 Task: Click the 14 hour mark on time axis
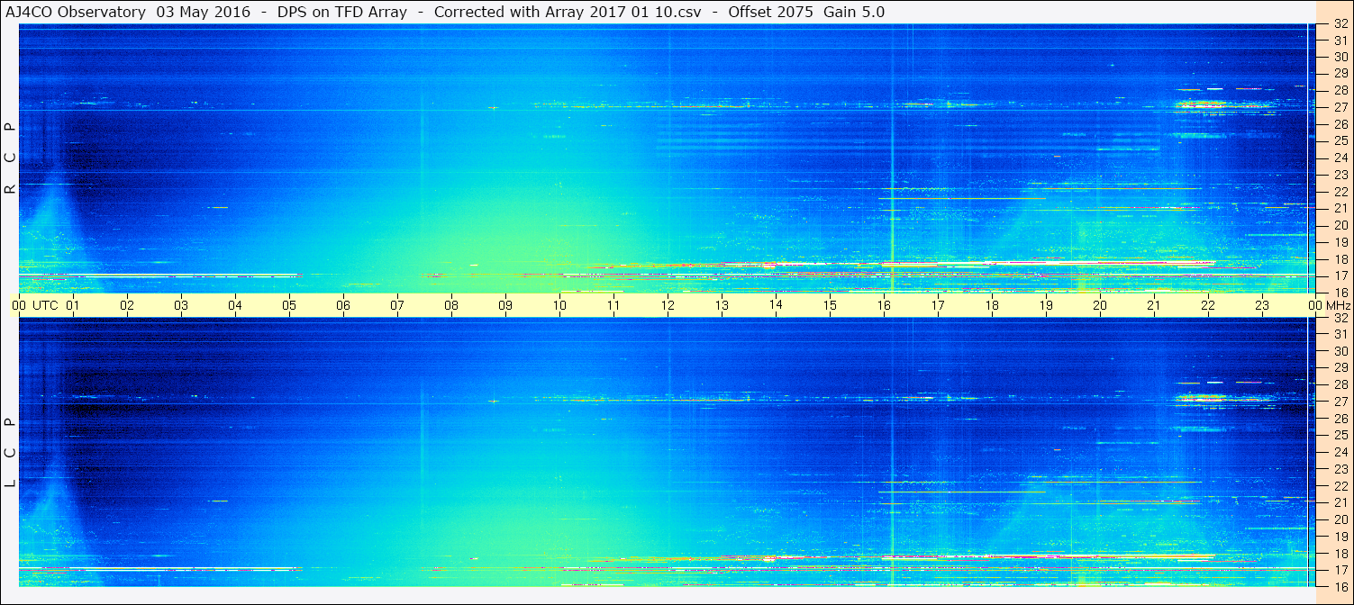pos(776,305)
